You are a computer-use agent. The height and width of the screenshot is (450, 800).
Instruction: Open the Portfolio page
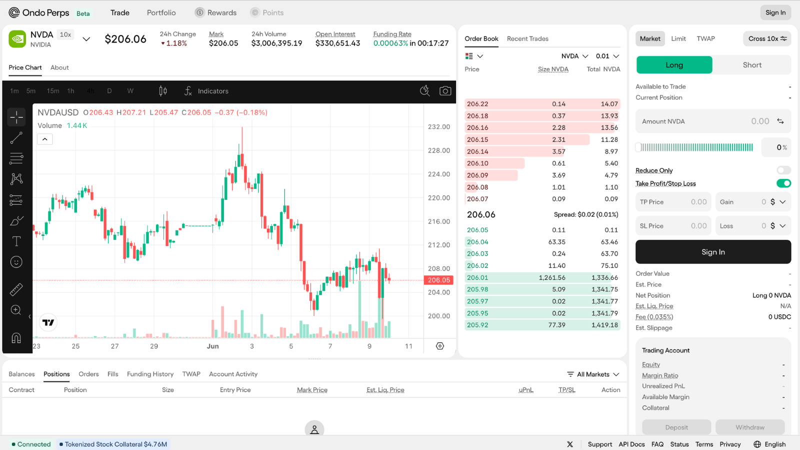[161, 12]
